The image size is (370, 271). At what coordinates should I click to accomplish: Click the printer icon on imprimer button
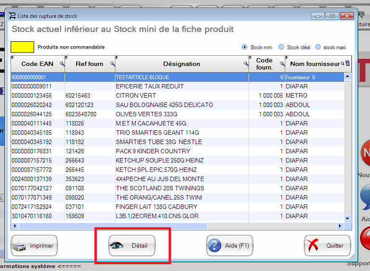pyautogui.click(x=19, y=246)
